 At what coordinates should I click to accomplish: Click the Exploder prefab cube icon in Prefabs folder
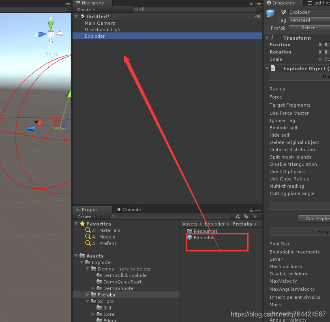[189, 238]
